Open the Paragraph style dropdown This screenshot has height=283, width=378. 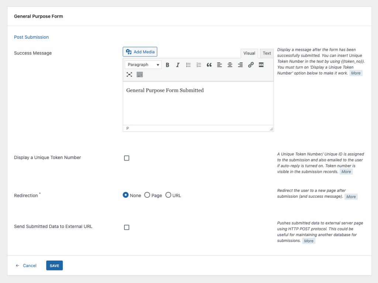tap(143, 65)
